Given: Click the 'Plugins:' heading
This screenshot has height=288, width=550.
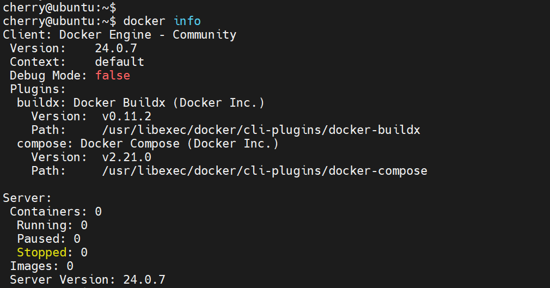Looking at the screenshot, I should tap(38, 89).
